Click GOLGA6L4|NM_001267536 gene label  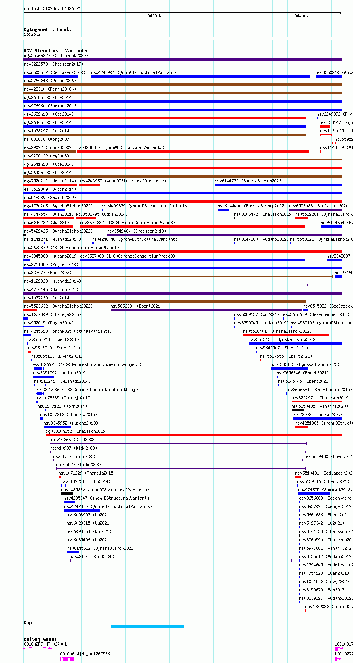tap(85, 654)
